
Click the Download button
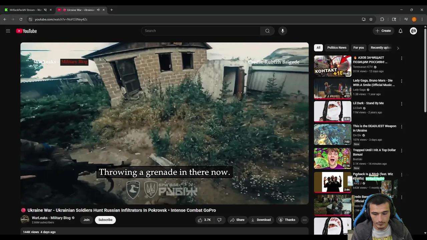click(x=261, y=220)
